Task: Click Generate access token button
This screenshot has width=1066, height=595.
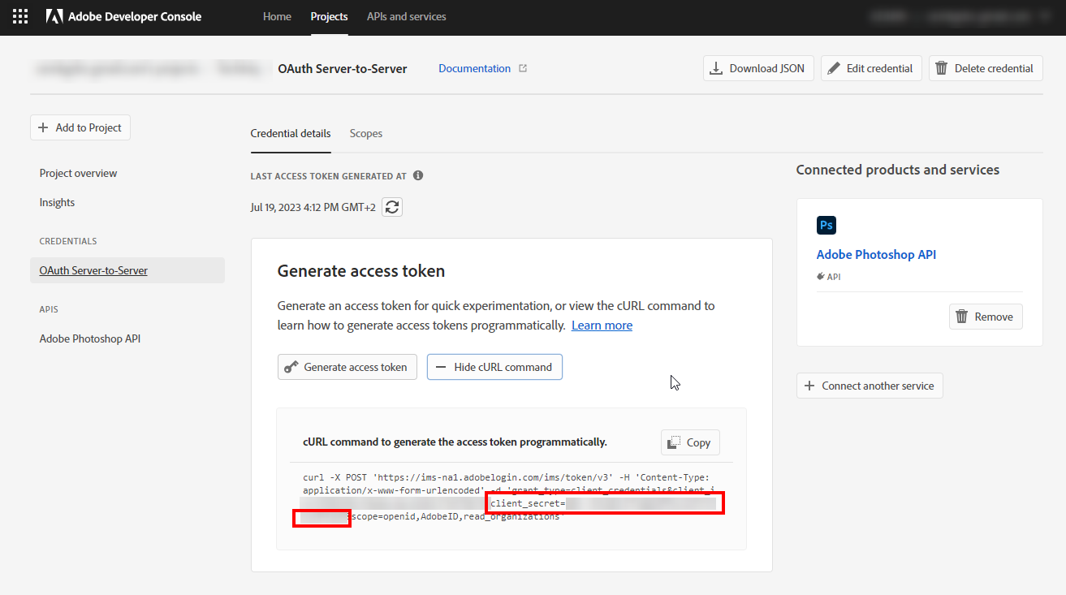Action: (347, 367)
